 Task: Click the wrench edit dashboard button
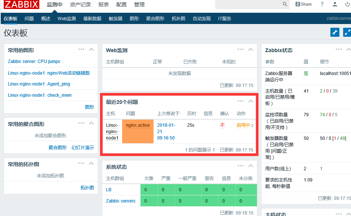(x=335, y=33)
